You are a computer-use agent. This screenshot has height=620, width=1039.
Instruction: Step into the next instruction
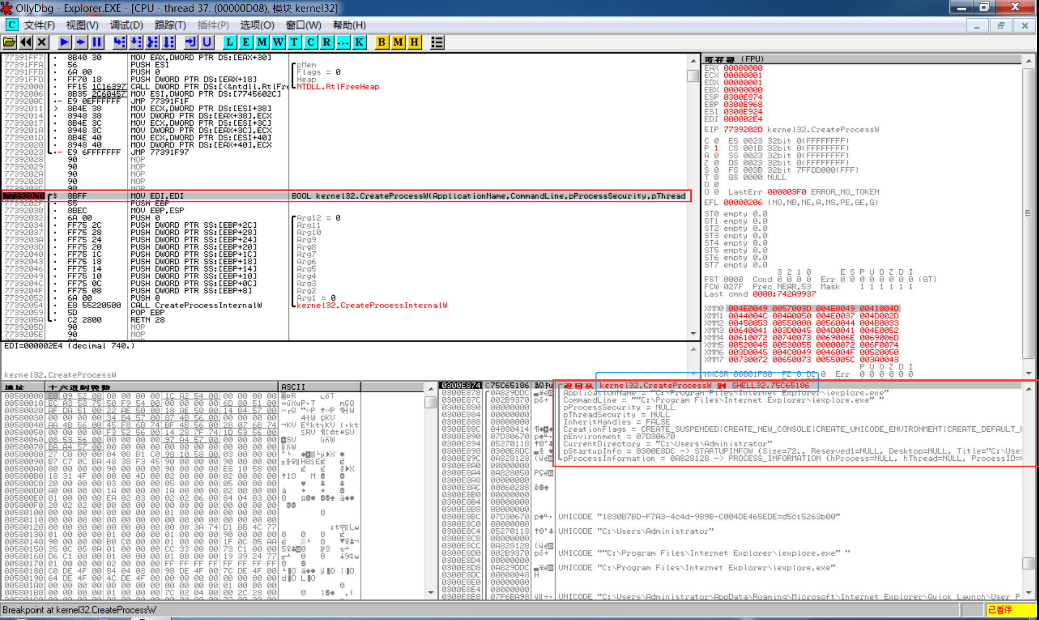pyautogui.click(x=119, y=42)
